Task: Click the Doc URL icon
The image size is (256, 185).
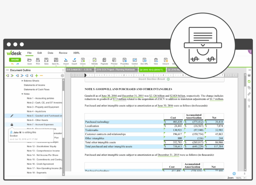Action: [144, 60]
